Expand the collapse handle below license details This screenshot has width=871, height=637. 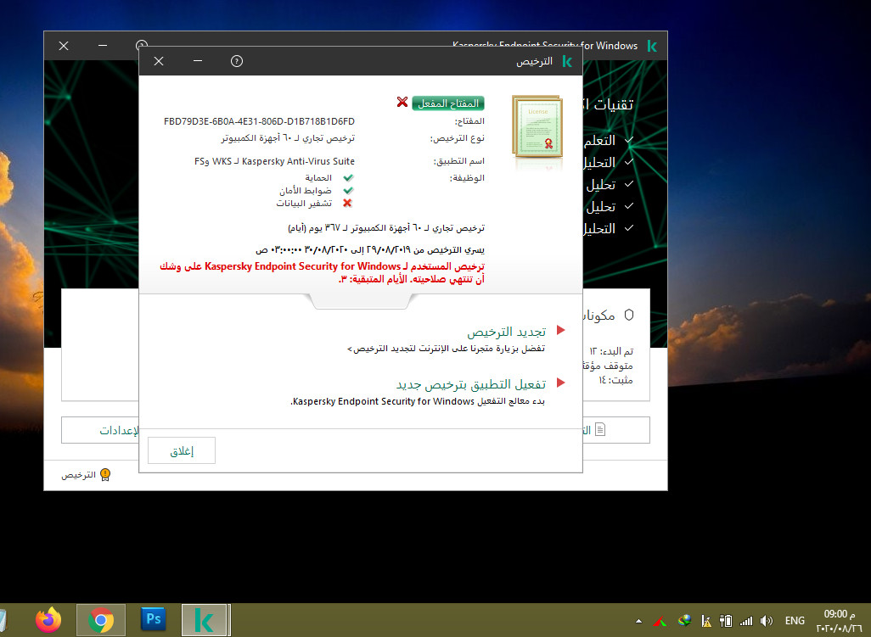point(360,302)
